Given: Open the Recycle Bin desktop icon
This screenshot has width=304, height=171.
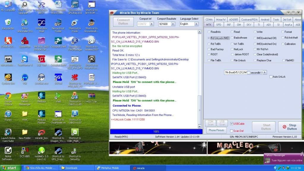Looking at the screenshot, I should click(8, 24).
